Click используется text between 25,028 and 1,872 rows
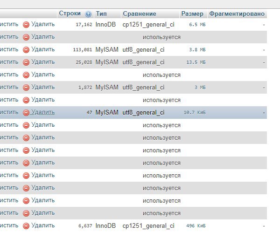This screenshot has height=232, width=280. coord(161,75)
